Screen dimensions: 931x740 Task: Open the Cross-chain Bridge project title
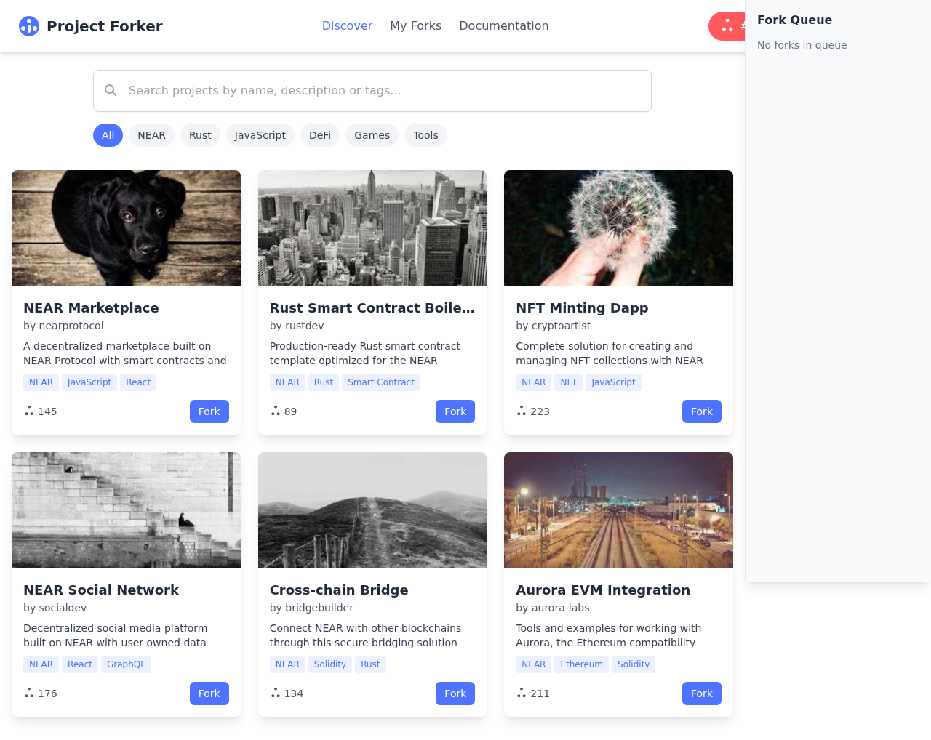pyautogui.click(x=339, y=590)
